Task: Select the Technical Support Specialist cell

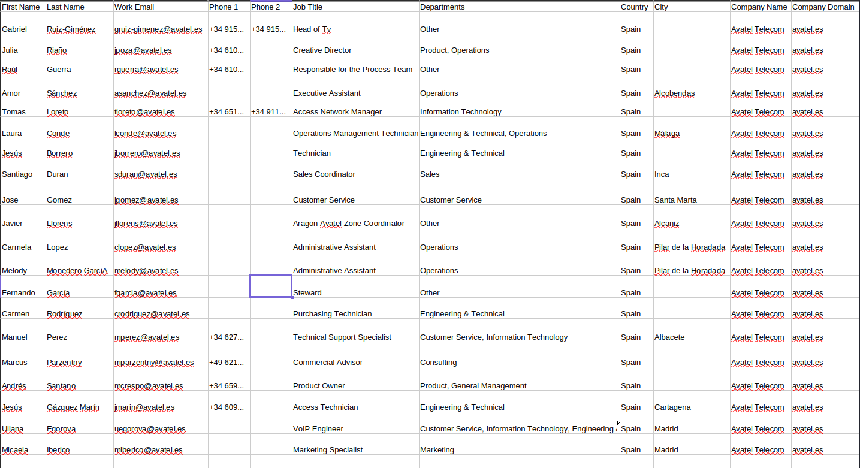Action: [x=355, y=330]
